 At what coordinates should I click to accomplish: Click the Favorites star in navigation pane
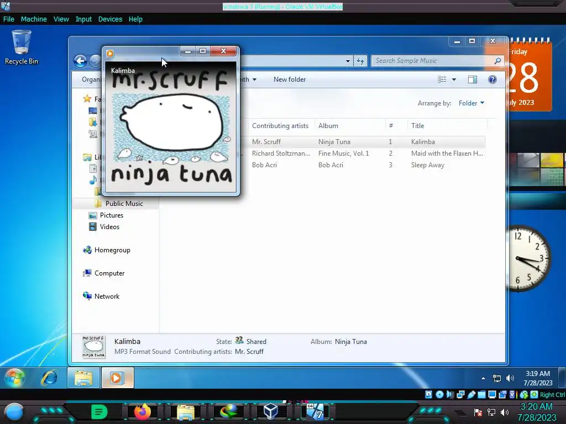(x=87, y=98)
